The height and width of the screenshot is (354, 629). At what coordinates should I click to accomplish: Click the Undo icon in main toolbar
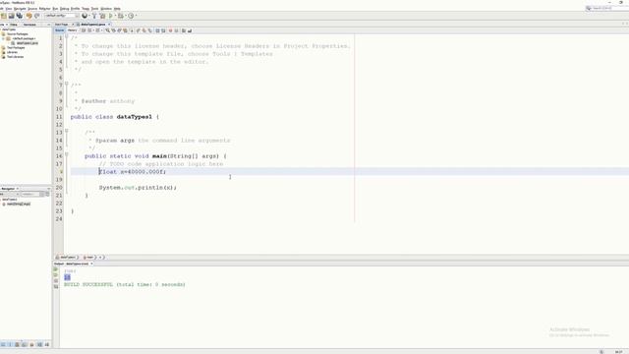click(29, 16)
